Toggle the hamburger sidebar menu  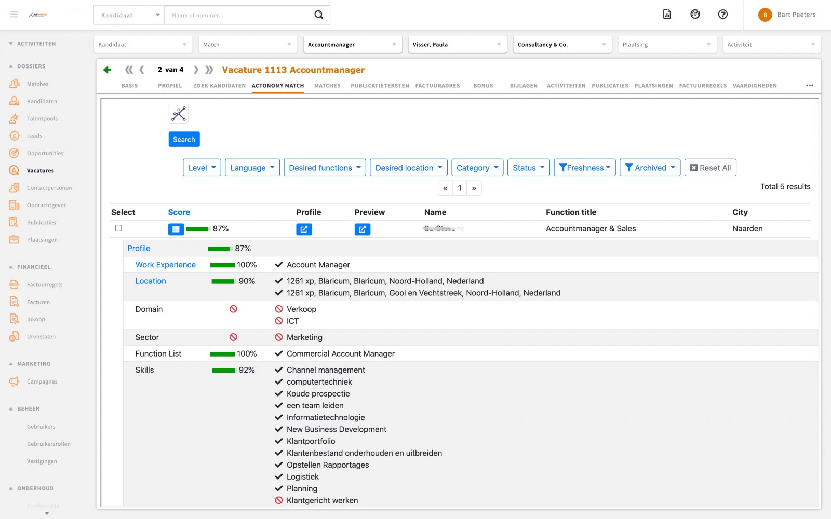14,15
